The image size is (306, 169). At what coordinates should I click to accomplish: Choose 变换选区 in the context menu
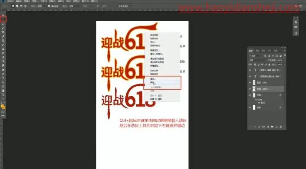pyautogui.click(x=154, y=74)
